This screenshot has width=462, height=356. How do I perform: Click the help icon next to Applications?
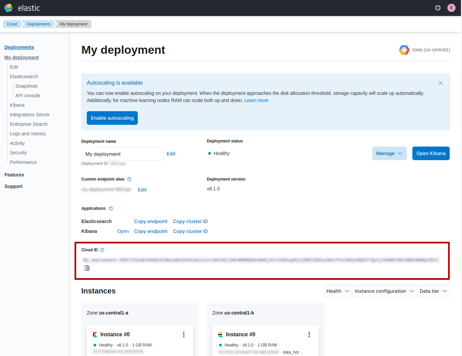[x=111, y=208]
